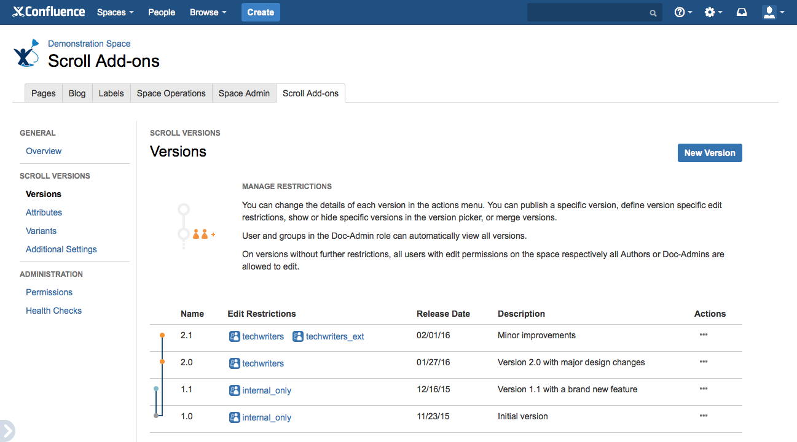Open Permissions in the sidebar

[49, 292]
